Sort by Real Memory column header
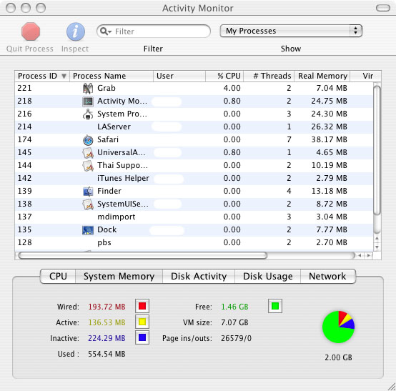 (322, 76)
